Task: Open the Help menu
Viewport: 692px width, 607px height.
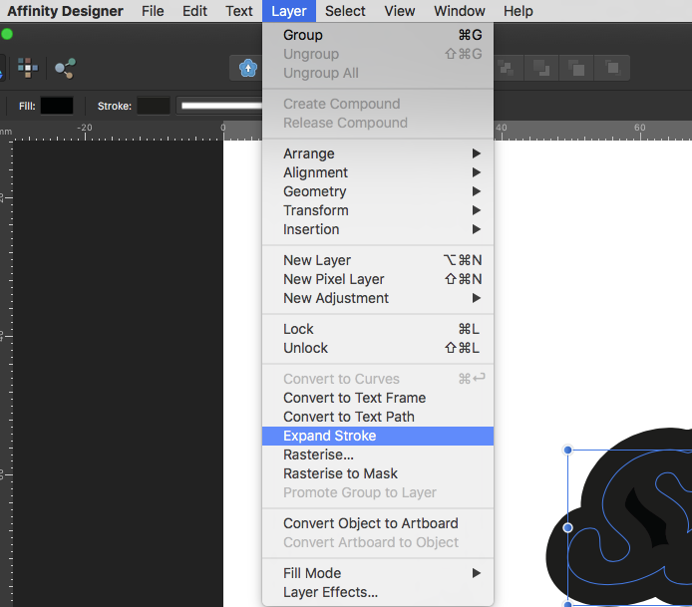Action: pos(519,11)
